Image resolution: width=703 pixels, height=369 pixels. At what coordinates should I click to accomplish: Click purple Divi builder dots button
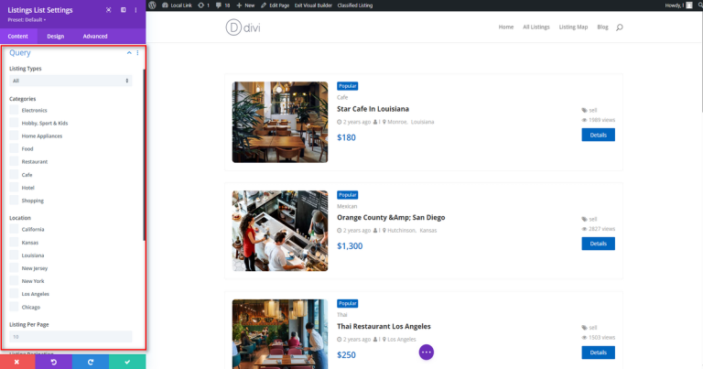click(426, 352)
